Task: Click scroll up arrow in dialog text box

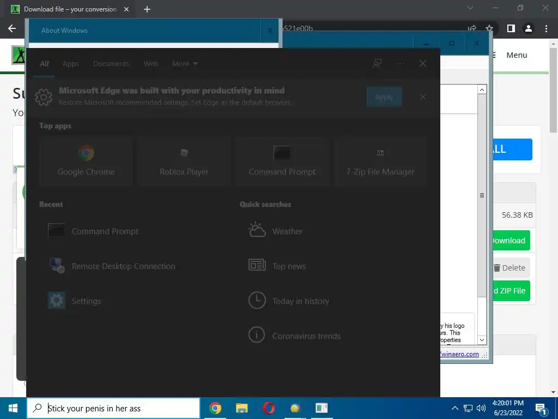Action: click(x=482, y=89)
